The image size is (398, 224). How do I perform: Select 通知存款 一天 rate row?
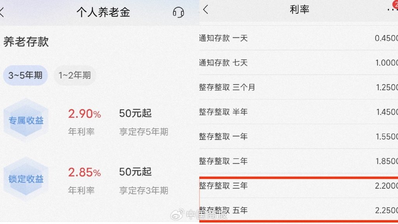click(298, 38)
